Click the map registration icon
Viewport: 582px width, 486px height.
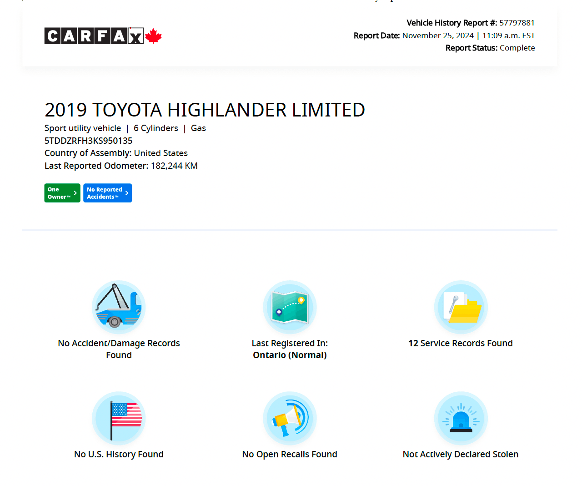coord(290,307)
